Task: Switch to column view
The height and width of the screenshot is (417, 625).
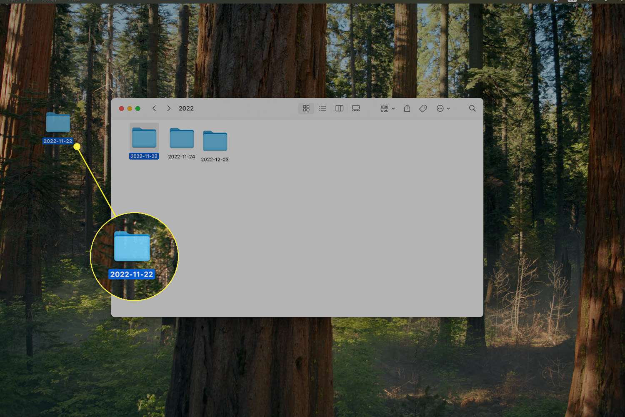Action: (339, 108)
